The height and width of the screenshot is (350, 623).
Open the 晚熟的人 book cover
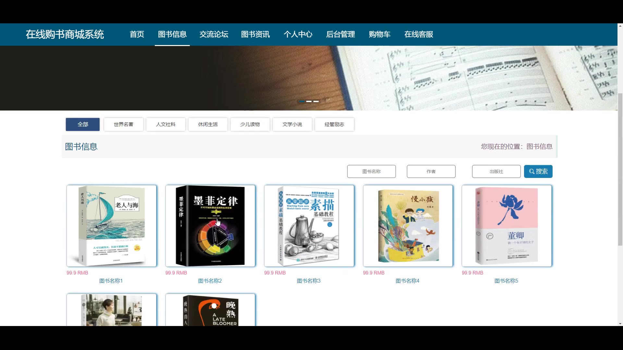(x=210, y=310)
